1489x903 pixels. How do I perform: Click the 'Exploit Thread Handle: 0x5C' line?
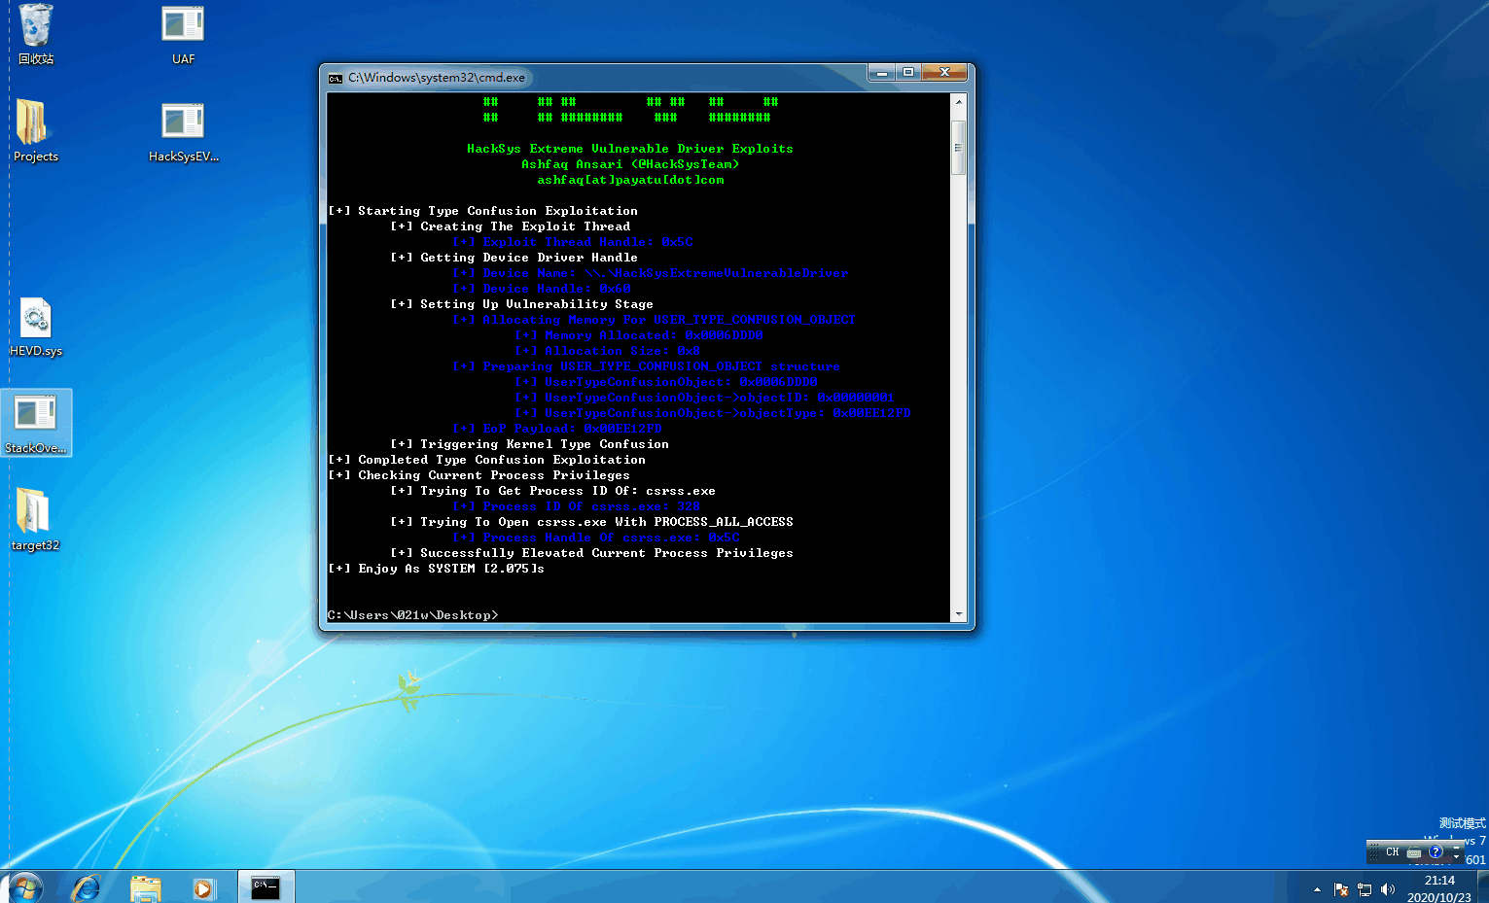click(x=573, y=242)
